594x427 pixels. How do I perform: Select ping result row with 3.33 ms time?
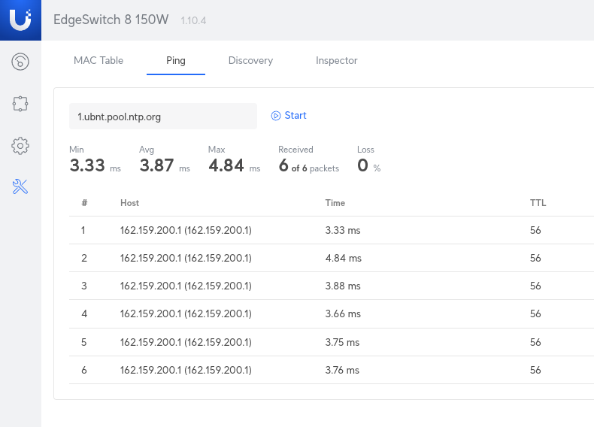[x=331, y=231]
